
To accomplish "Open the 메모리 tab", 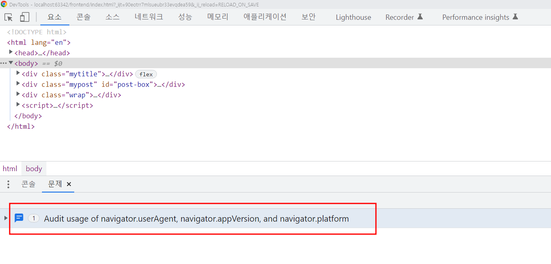I will pos(218,17).
